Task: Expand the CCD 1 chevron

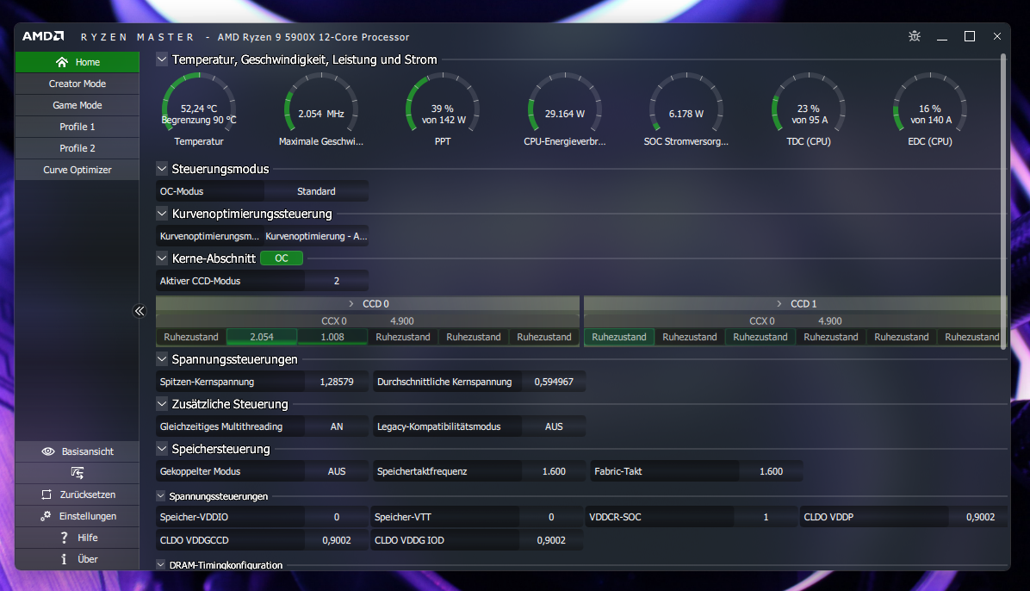Action: tap(779, 304)
